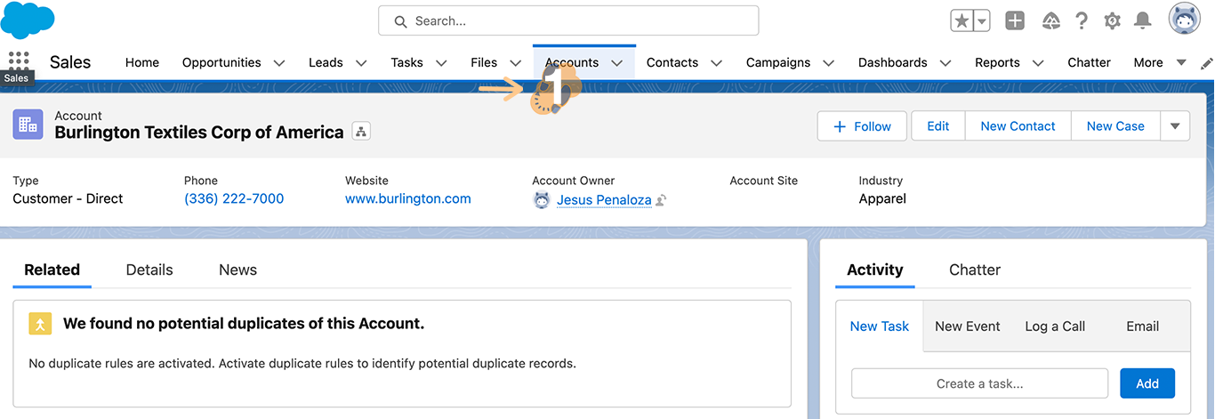The width and height of the screenshot is (1215, 419).
Task: Switch to the Details tab
Action: pos(149,270)
